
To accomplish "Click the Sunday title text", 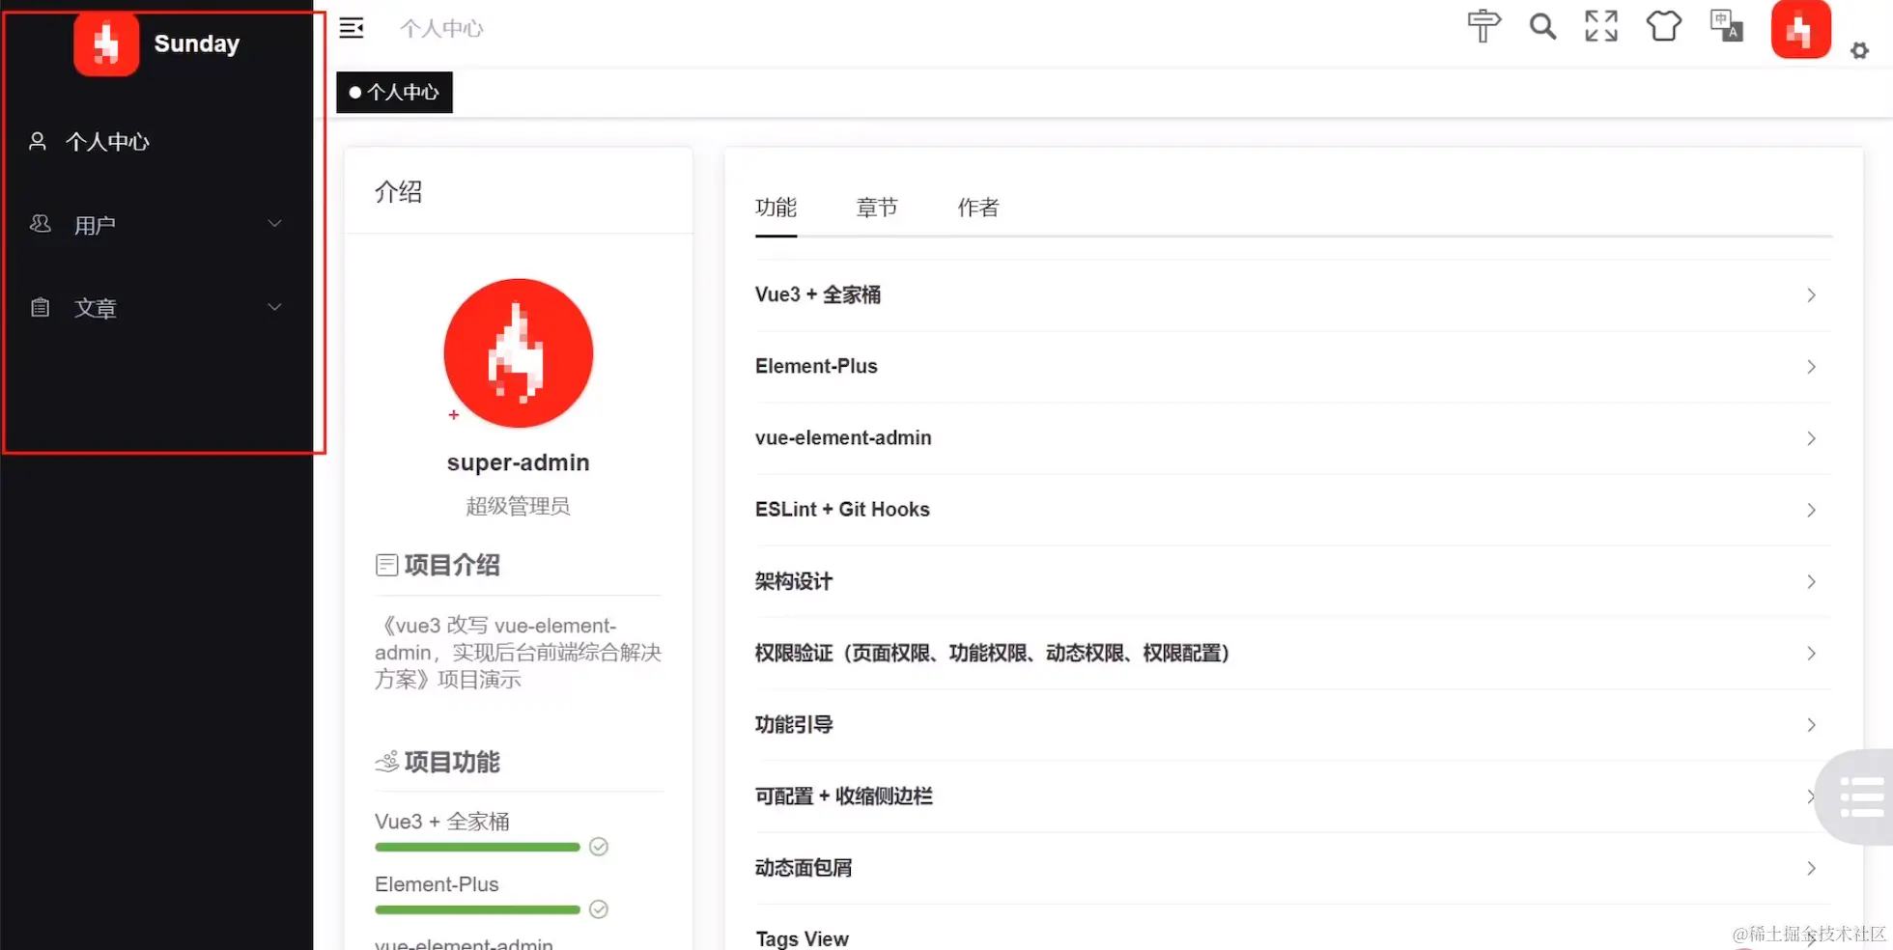I will tap(197, 43).
